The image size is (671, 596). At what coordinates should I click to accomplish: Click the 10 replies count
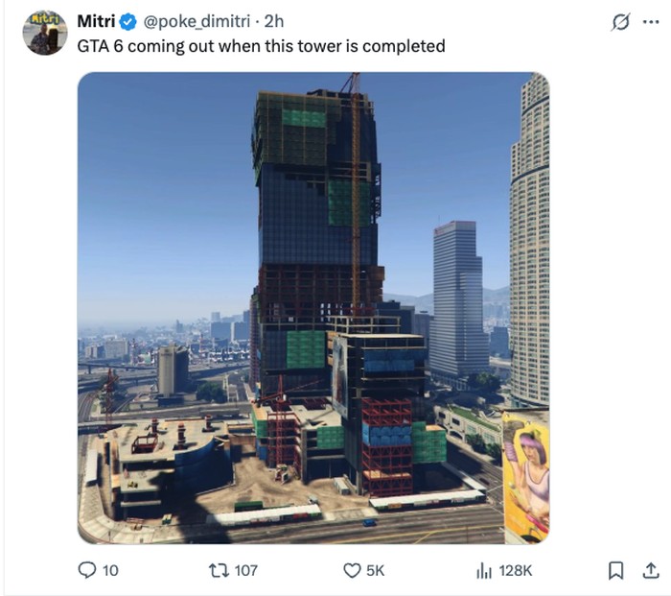pos(110,571)
